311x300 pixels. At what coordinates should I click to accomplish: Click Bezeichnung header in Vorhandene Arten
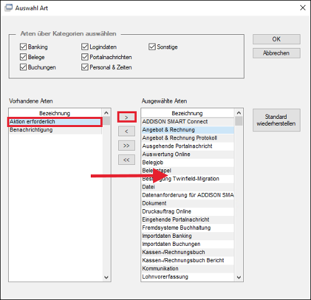click(55, 113)
